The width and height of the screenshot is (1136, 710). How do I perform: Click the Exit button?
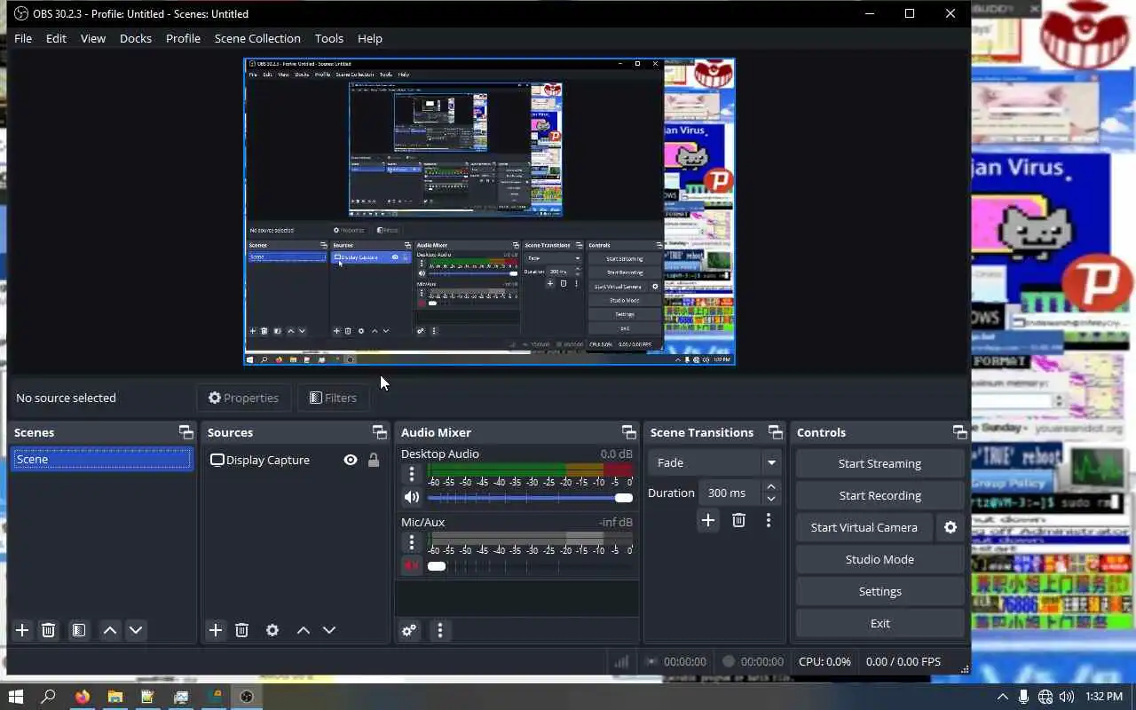tap(880, 623)
